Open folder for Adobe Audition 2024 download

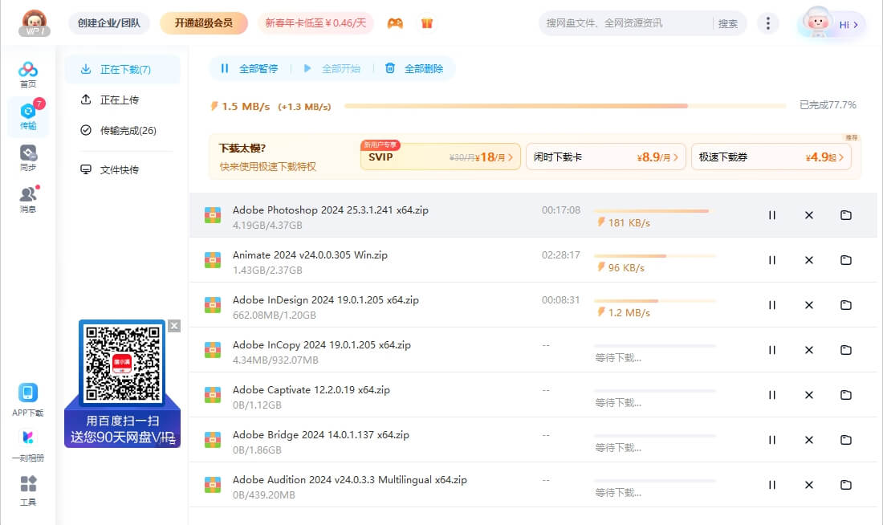tap(846, 485)
